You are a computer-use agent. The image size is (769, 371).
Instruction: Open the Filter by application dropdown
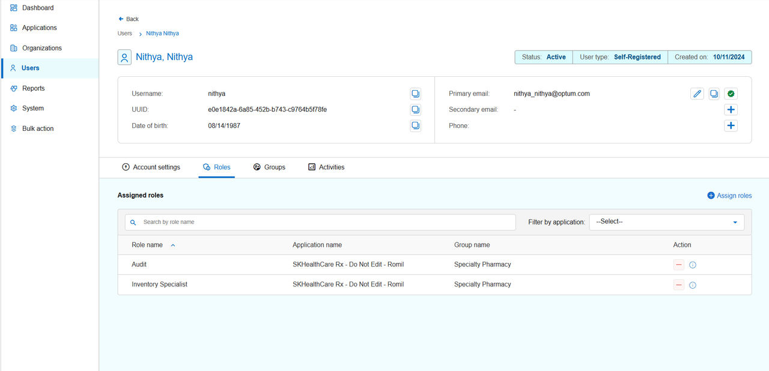666,222
